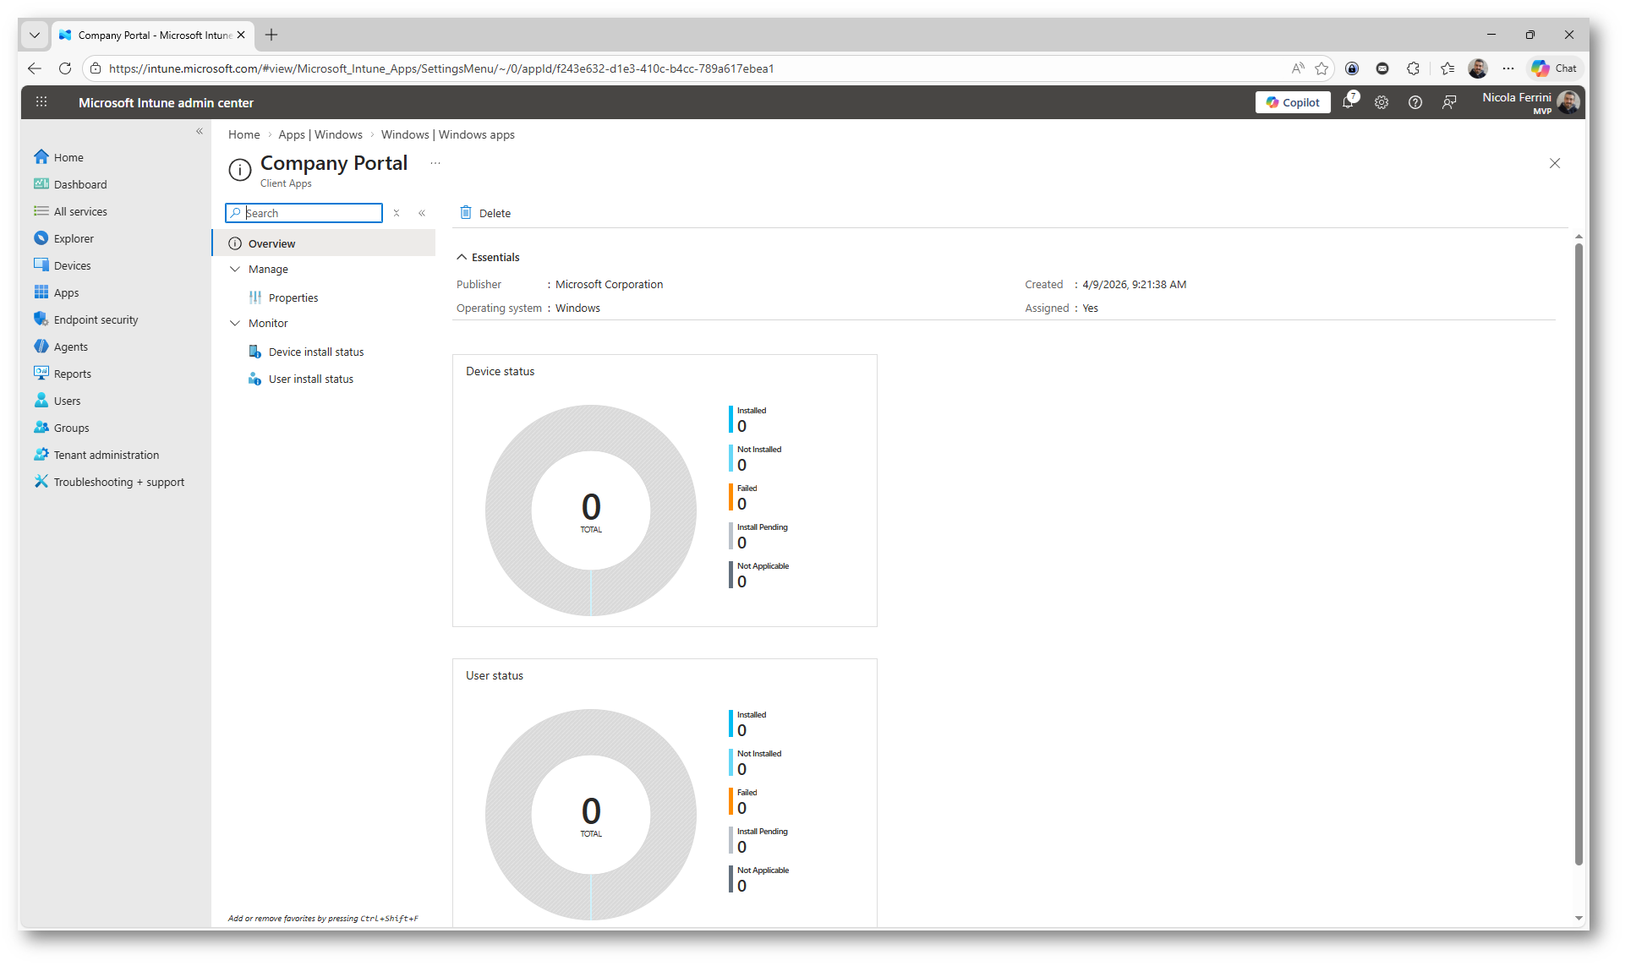Collapse the Essentials section
This screenshot has height=966, width=1625.
462,257
